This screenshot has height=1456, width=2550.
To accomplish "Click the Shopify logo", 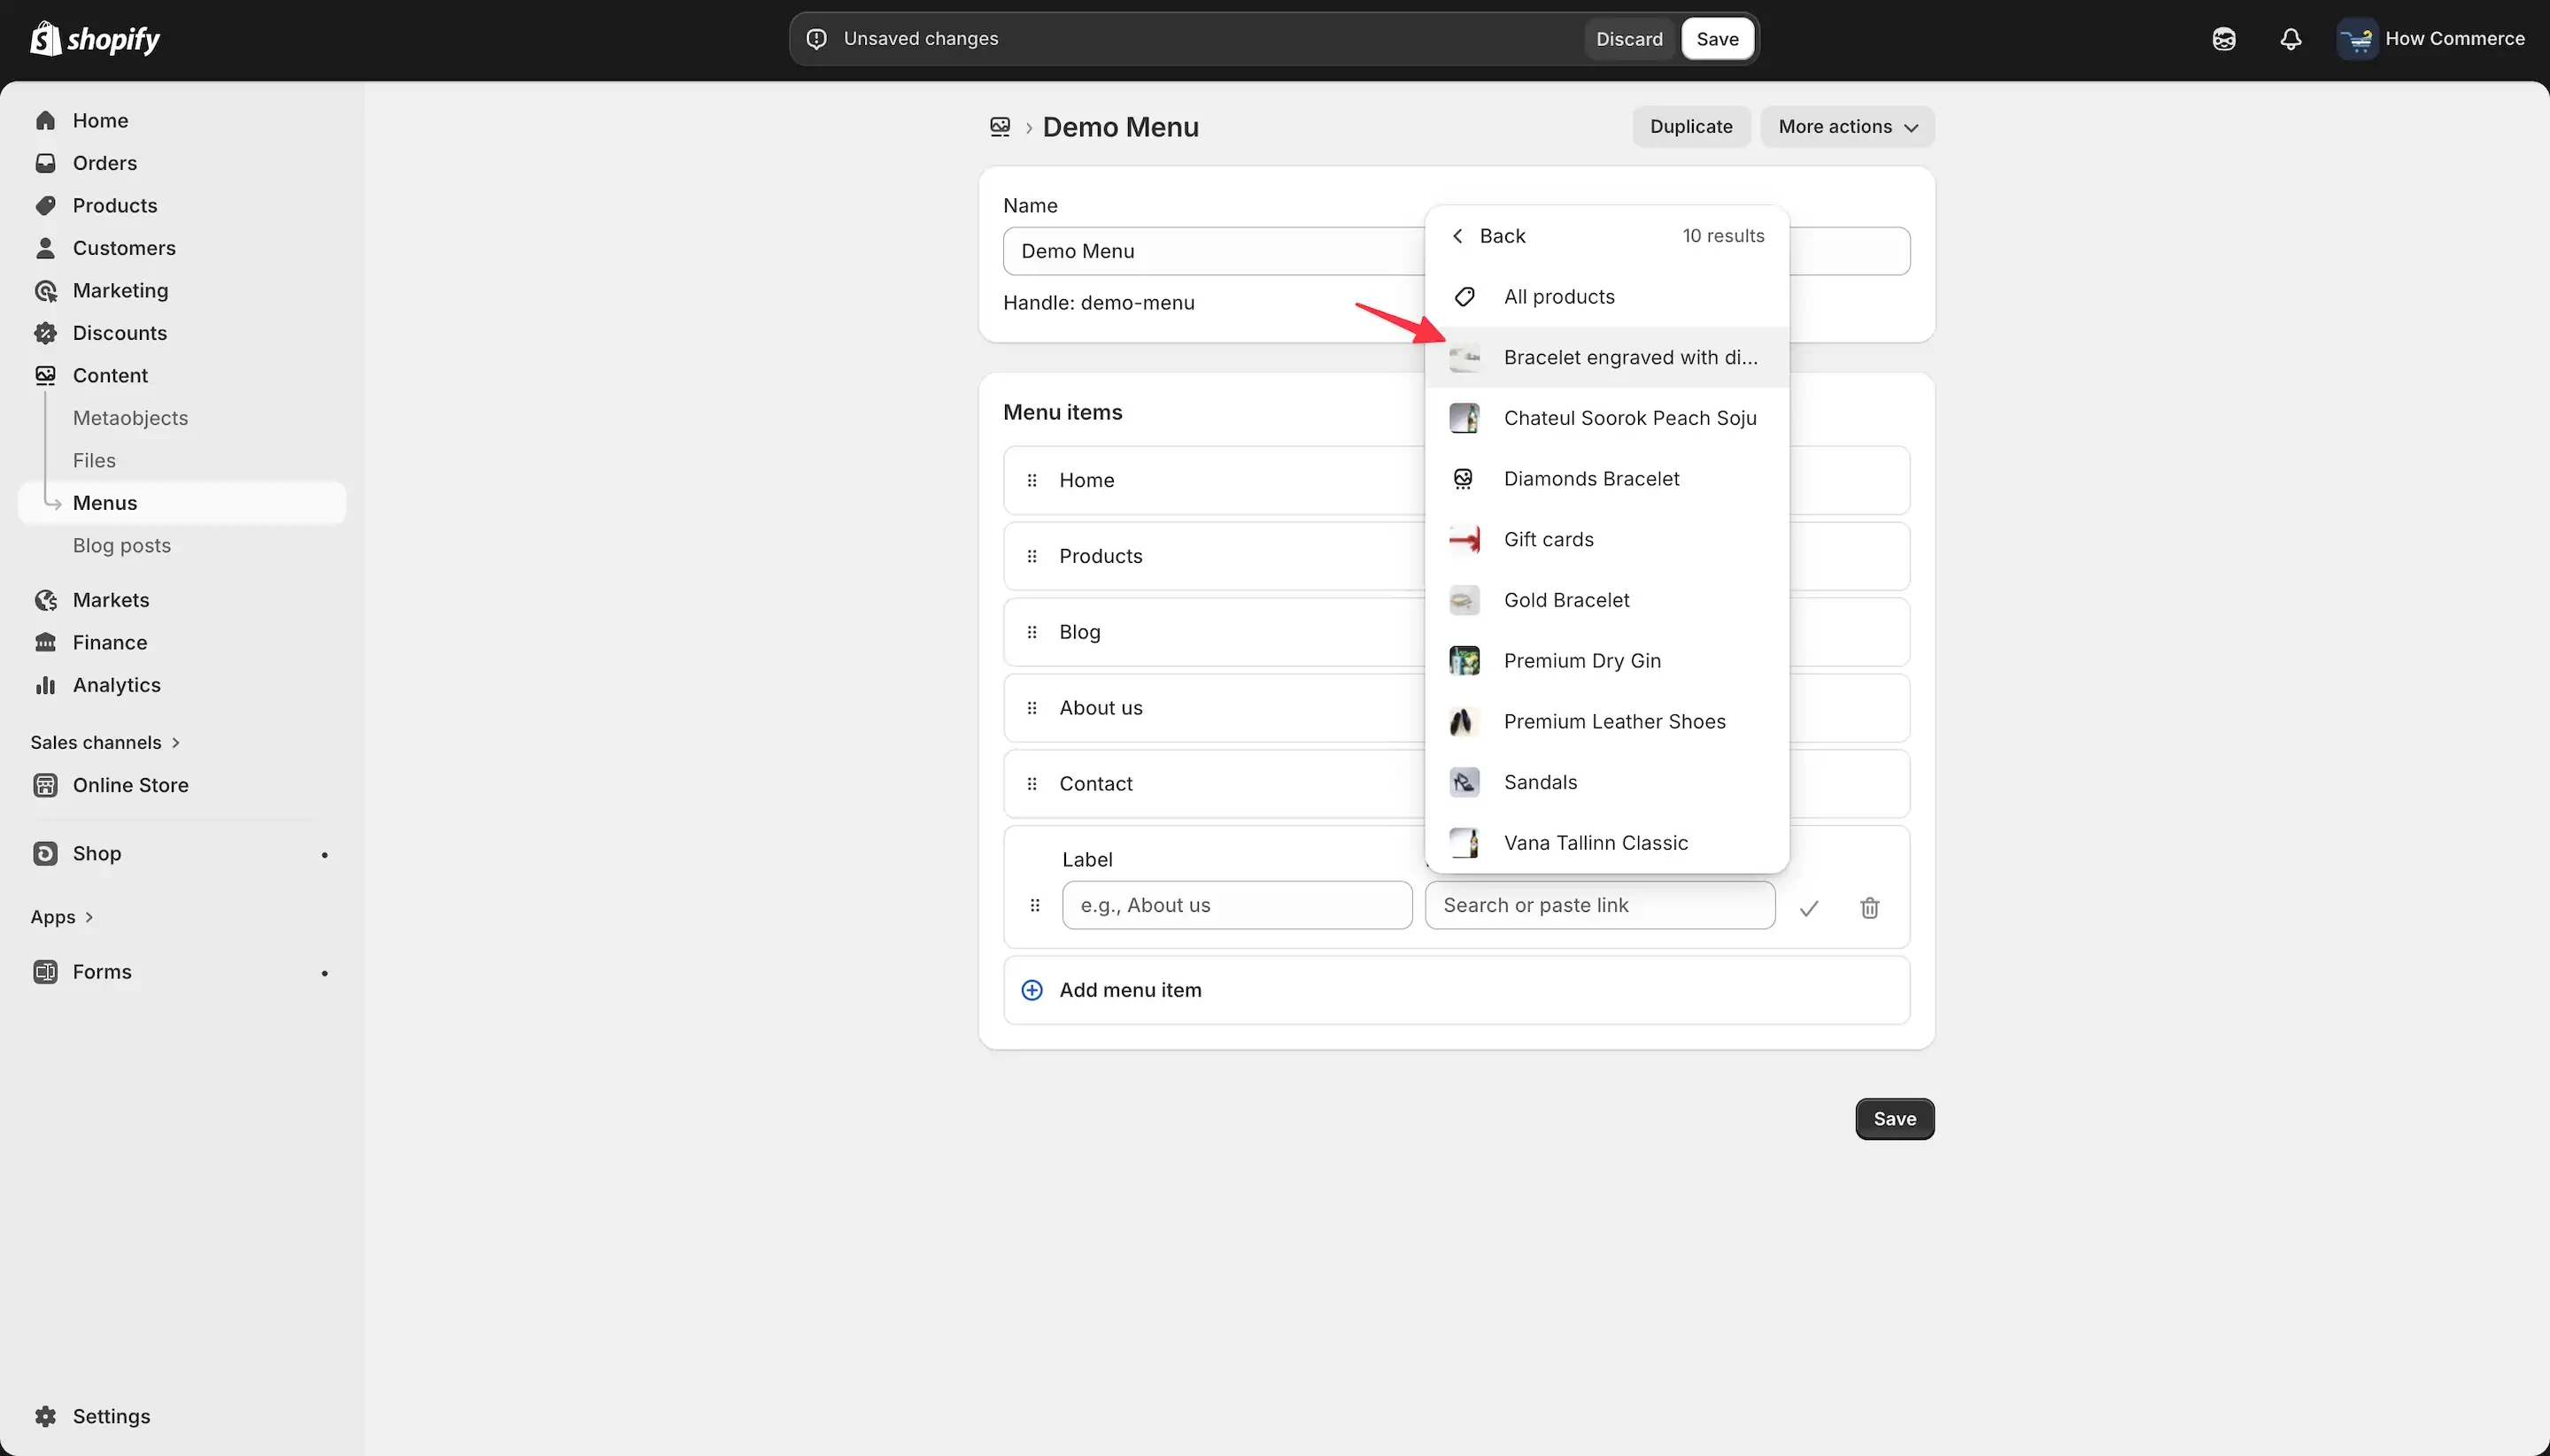I will click(x=95, y=39).
